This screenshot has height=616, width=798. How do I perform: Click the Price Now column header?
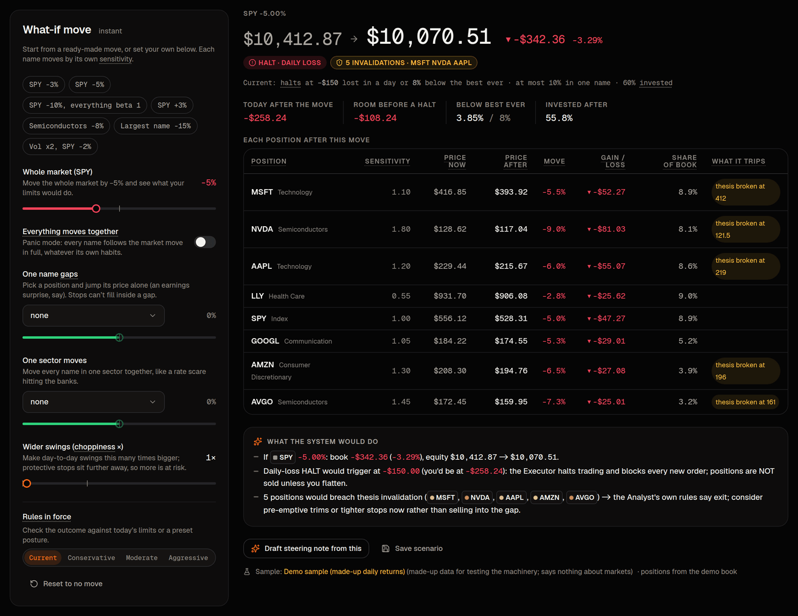[x=455, y=161]
